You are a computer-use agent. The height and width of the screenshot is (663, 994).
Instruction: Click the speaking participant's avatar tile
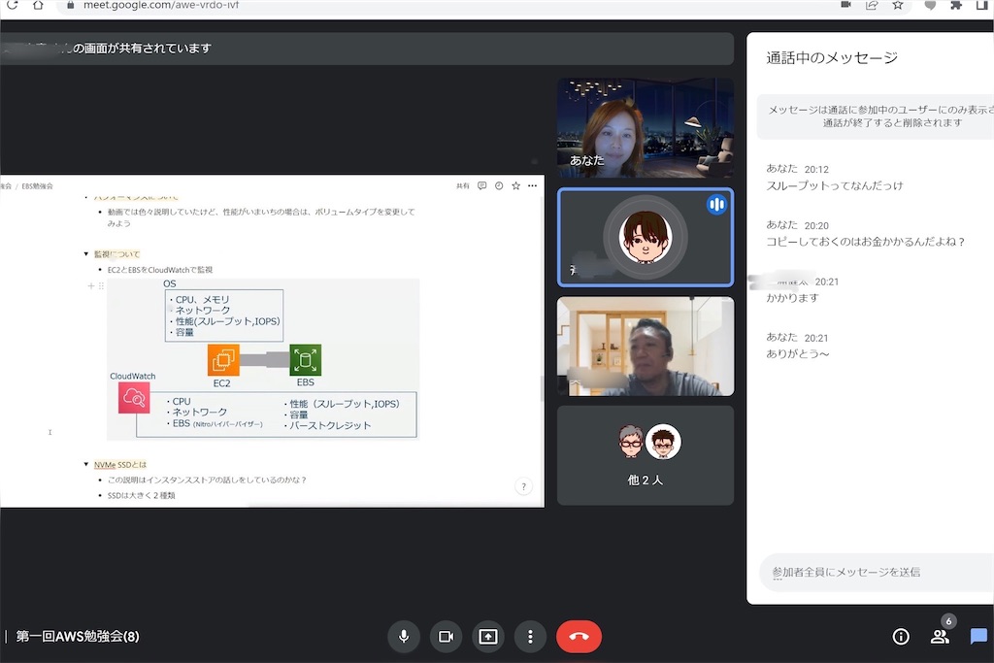click(646, 237)
